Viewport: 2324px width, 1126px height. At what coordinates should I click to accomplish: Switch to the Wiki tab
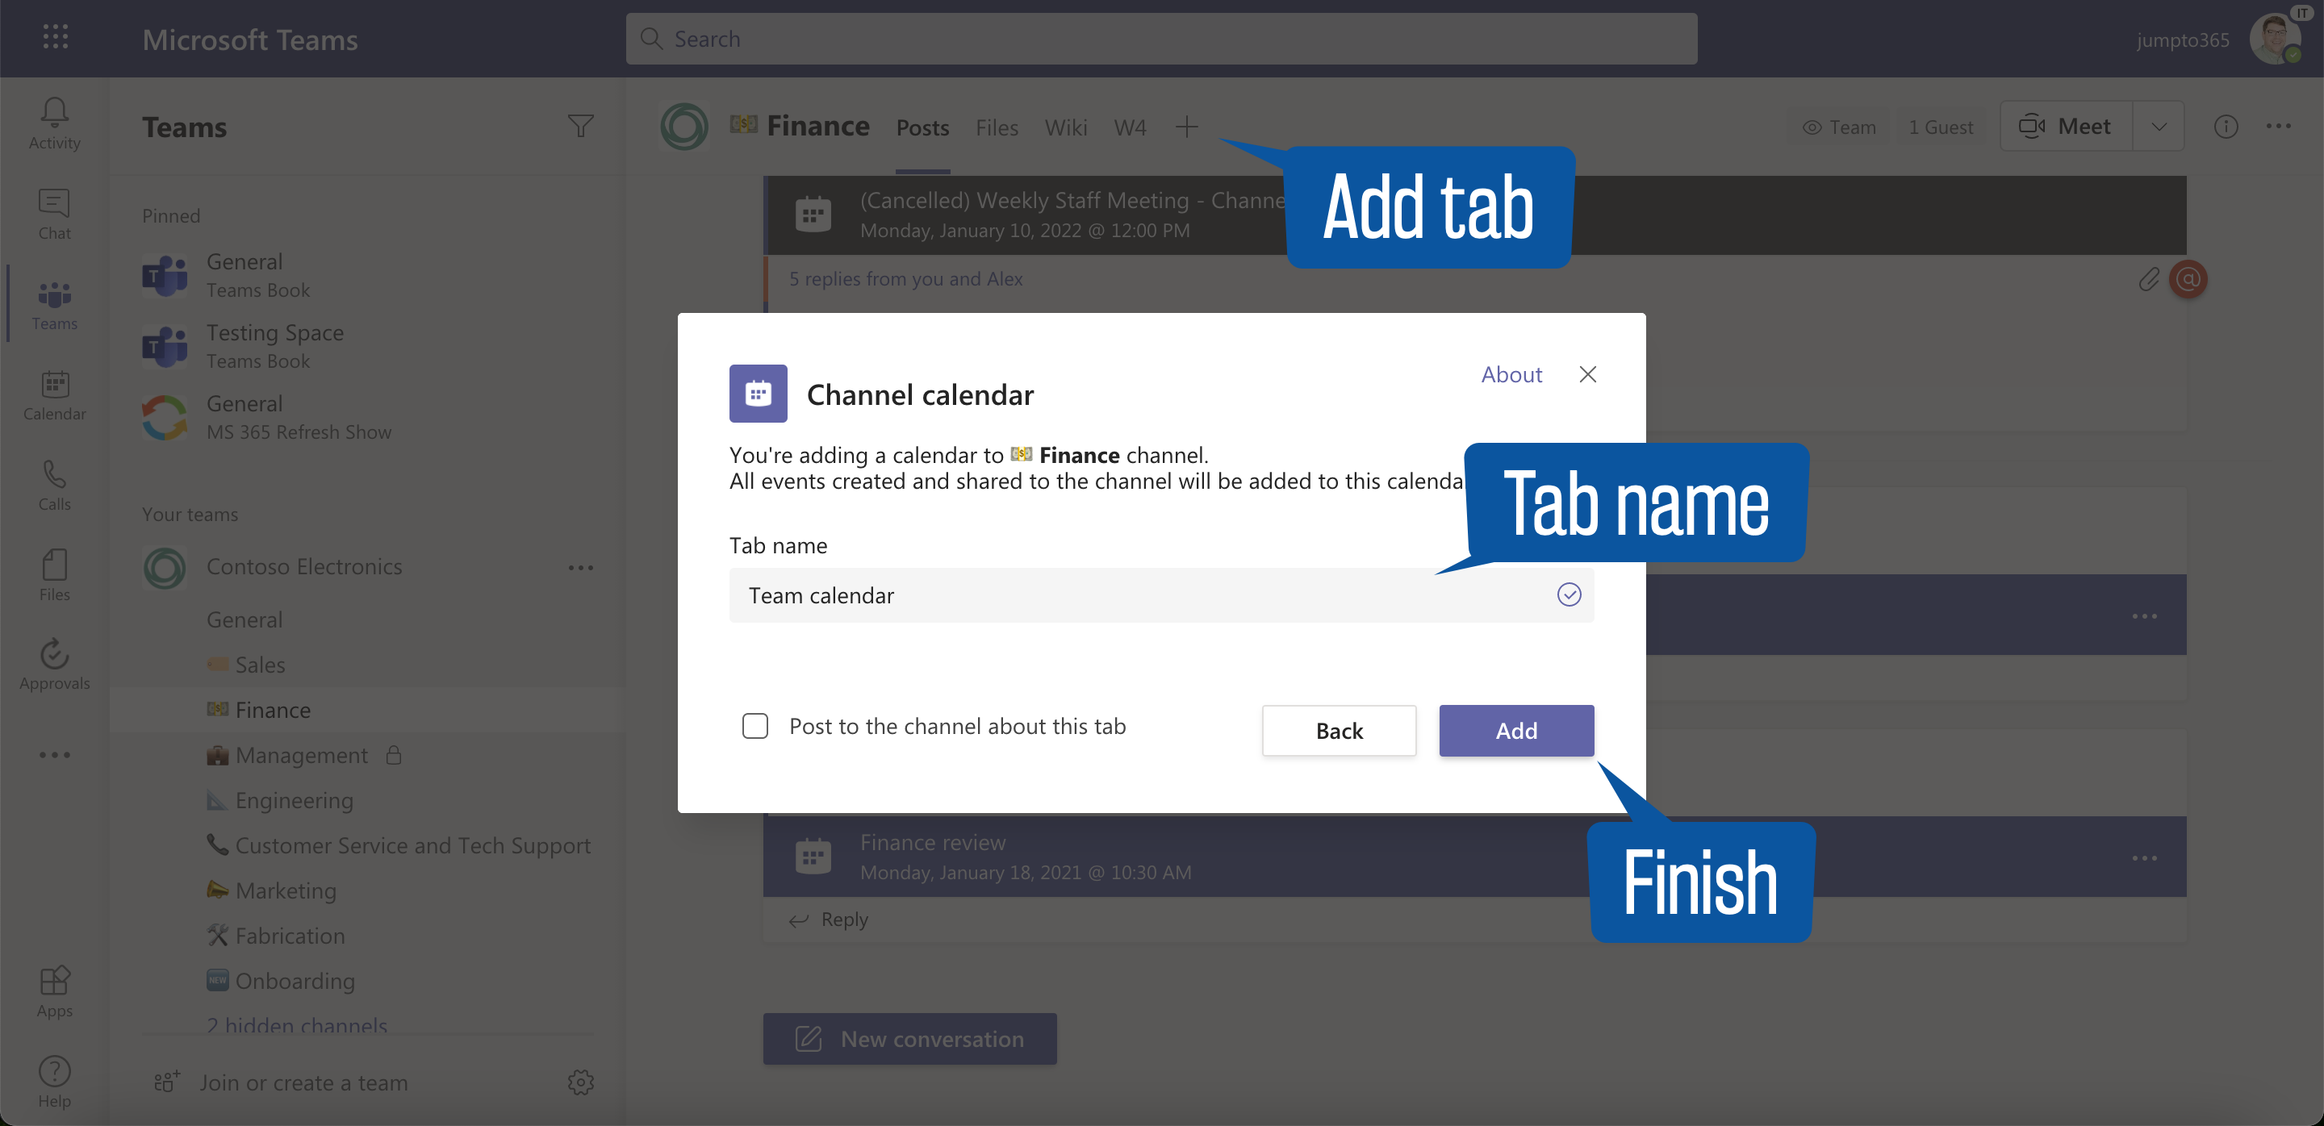pos(1065,127)
